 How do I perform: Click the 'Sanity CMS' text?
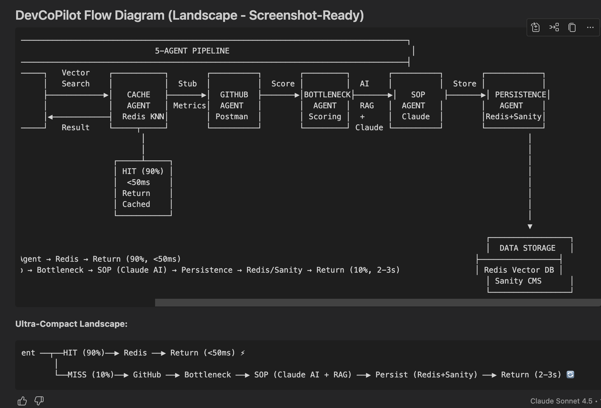point(518,281)
